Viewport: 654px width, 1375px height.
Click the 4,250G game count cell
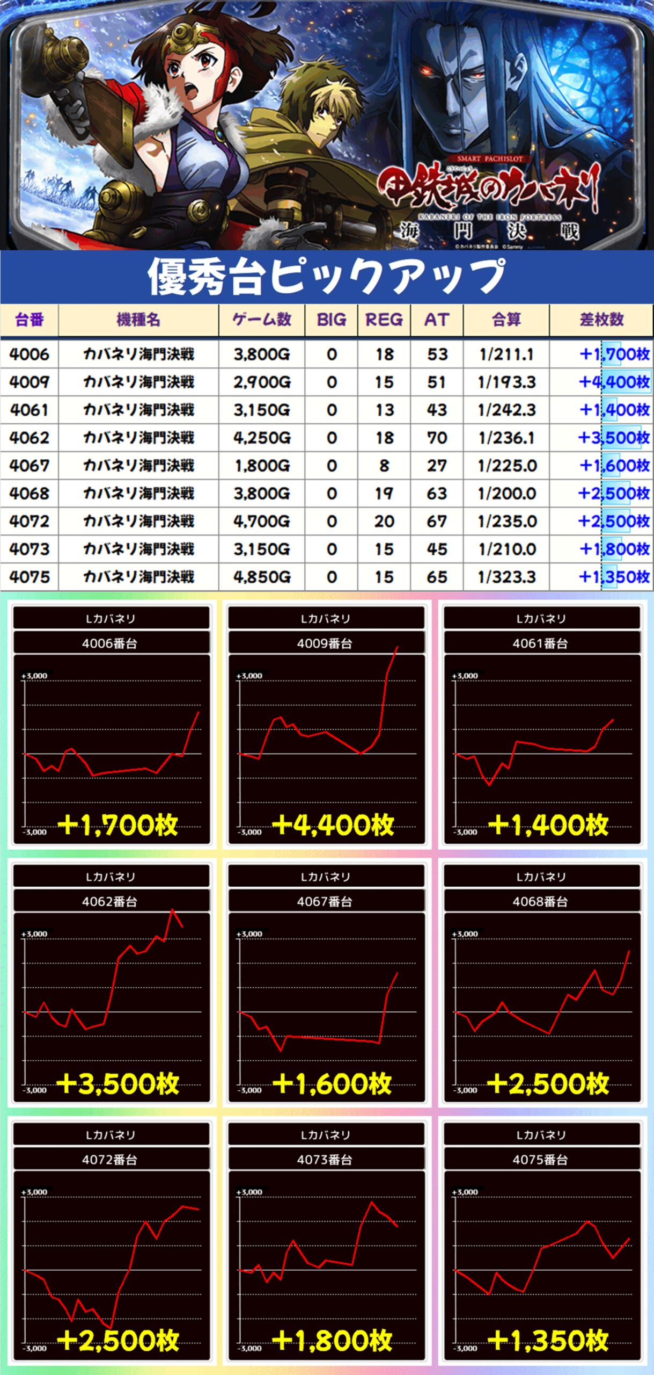click(262, 438)
